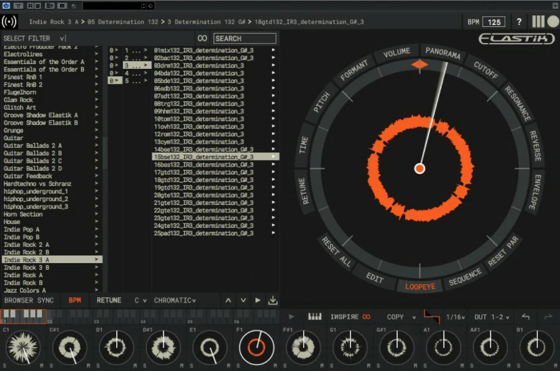Click the infinity link icon beside search
This screenshot has height=371, width=560.
point(202,38)
